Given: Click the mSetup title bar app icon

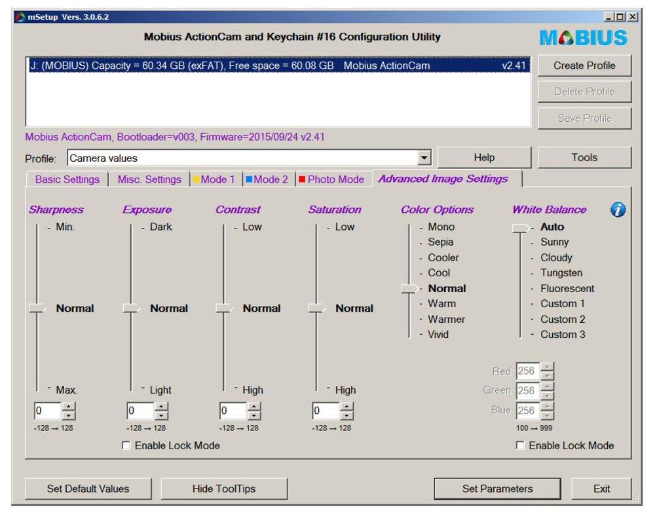Looking at the screenshot, I should pos(20,17).
